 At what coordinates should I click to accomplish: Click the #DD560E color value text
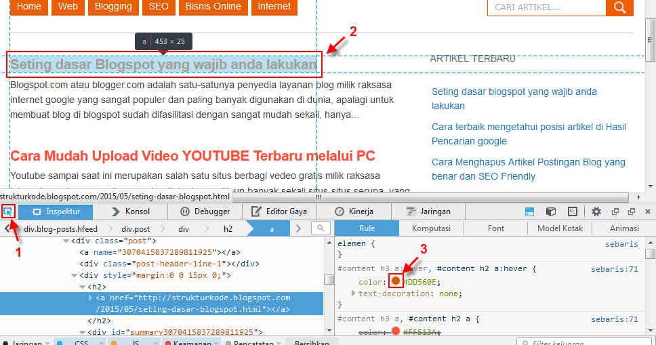click(422, 282)
